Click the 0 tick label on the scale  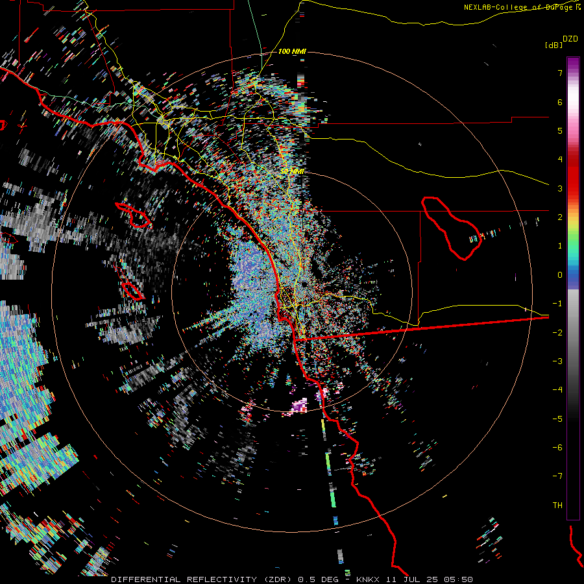[560, 275]
